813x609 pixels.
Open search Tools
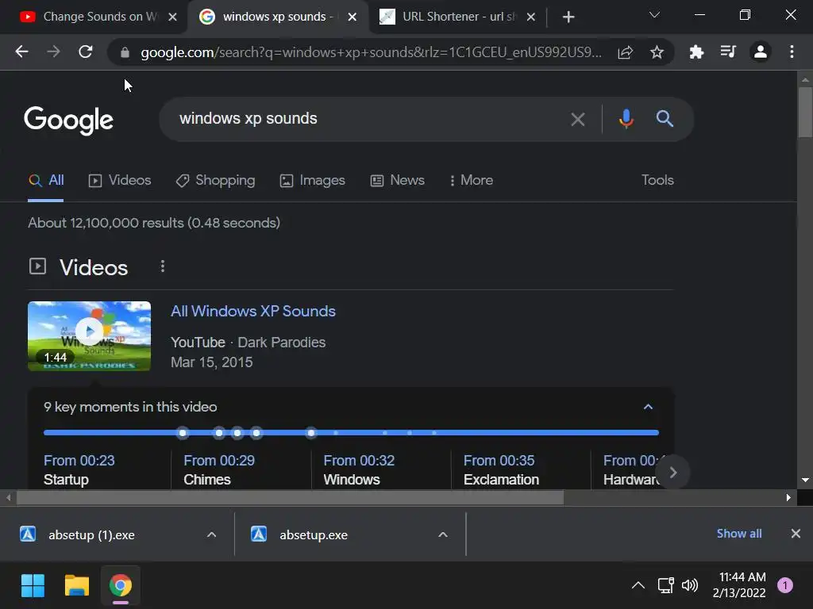click(657, 180)
